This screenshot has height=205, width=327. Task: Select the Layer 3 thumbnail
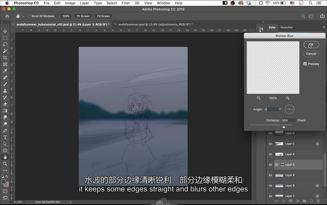pos(279,165)
